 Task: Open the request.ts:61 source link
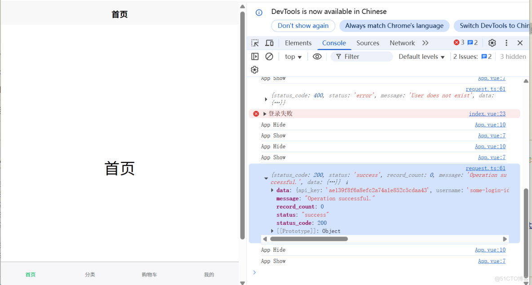point(485,89)
